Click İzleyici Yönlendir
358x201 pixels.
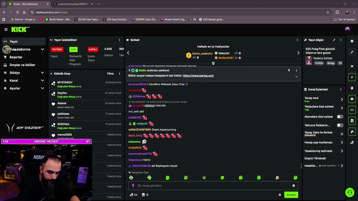coord(315,158)
